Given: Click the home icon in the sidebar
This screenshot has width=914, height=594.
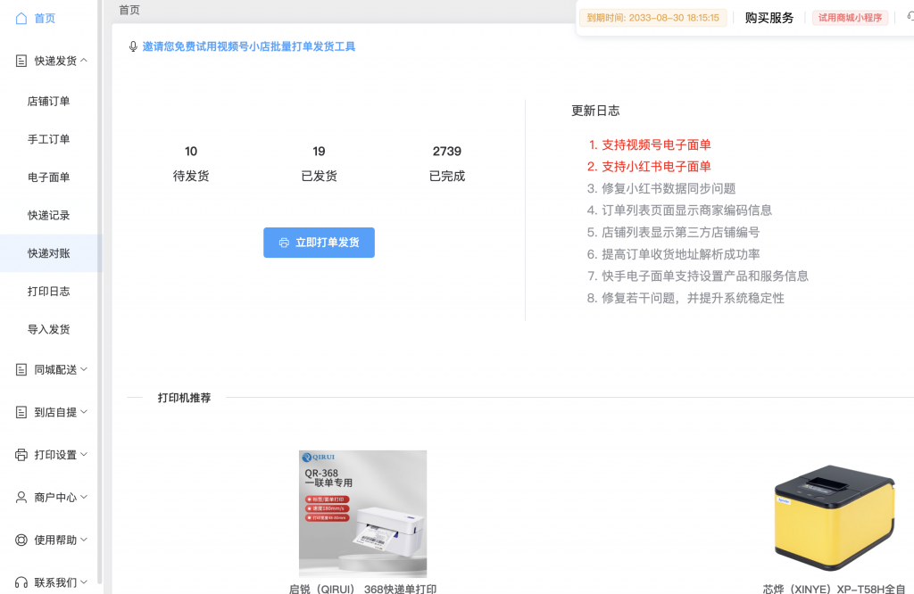Looking at the screenshot, I should [x=21, y=18].
